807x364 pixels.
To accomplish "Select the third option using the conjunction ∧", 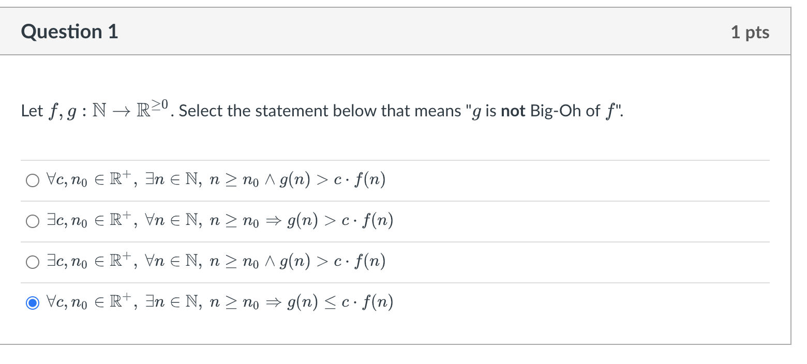I will point(32,261).
